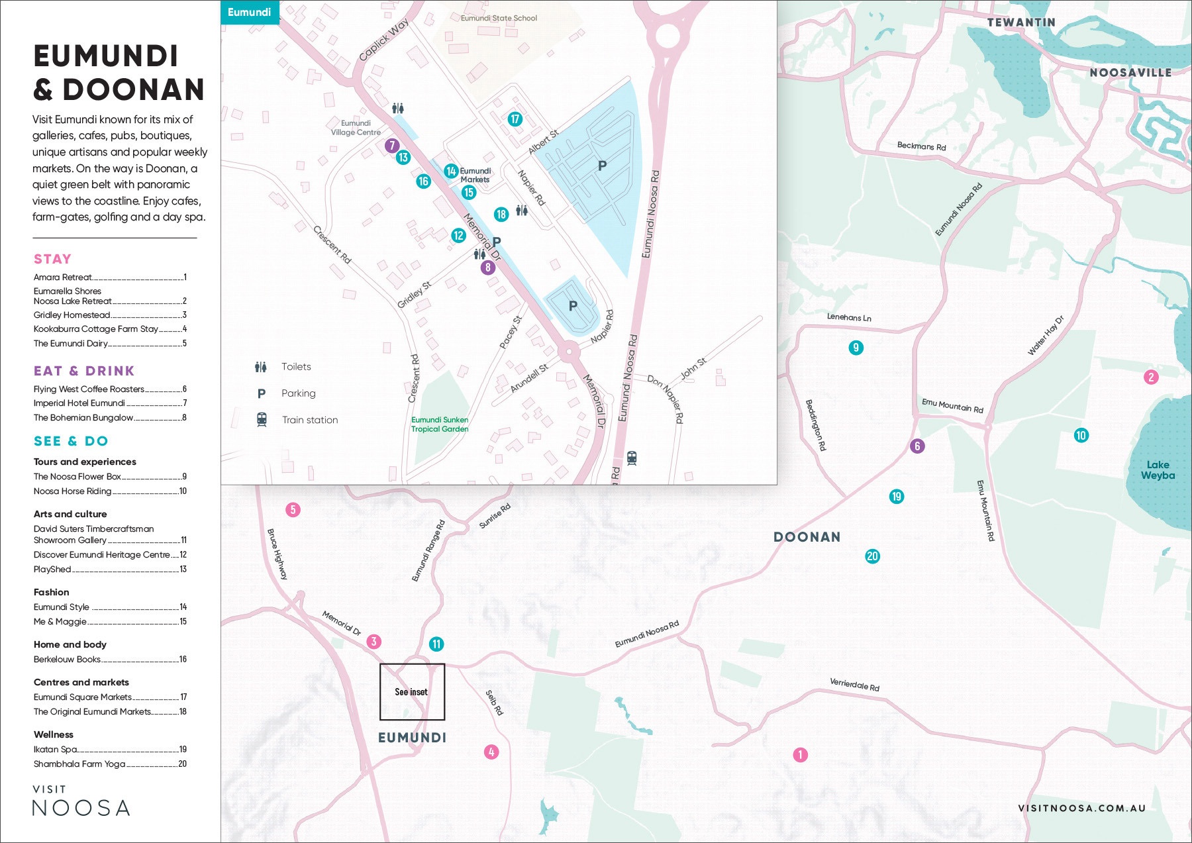The image size is (1192, 843).
Task: Click pink map marker 4 near Seib Rd
Action: tap(491, 752)
